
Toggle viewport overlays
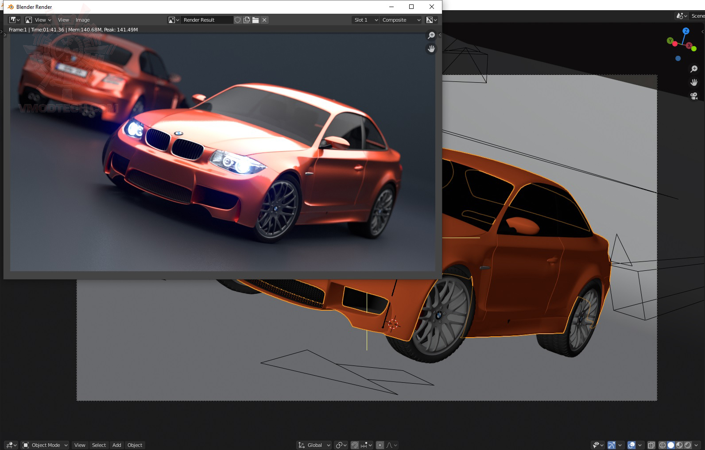click(x=631, y=445)
